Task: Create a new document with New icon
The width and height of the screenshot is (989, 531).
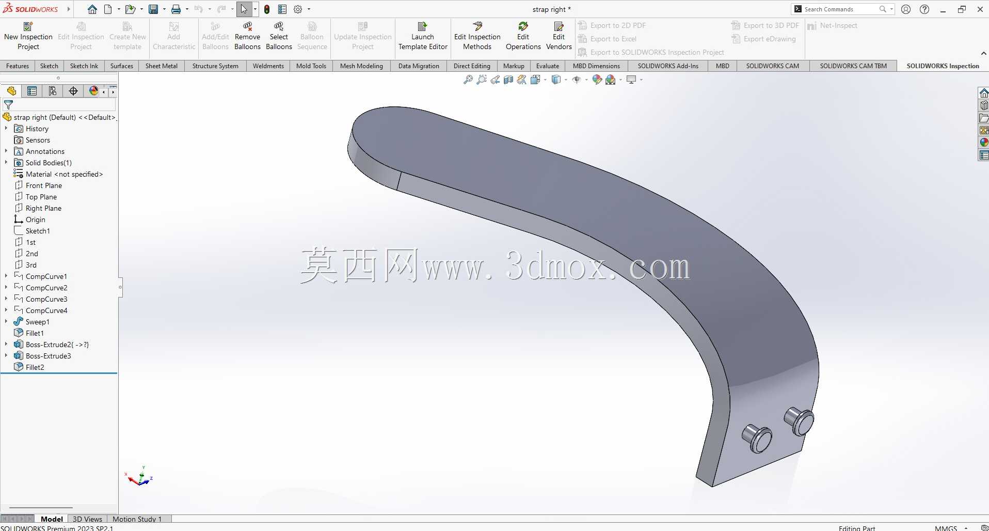Action: tap(108, 9)
